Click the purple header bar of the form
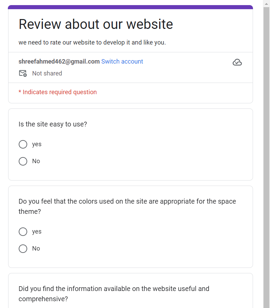Screen dimensions: 270x308 coord(130,7)
